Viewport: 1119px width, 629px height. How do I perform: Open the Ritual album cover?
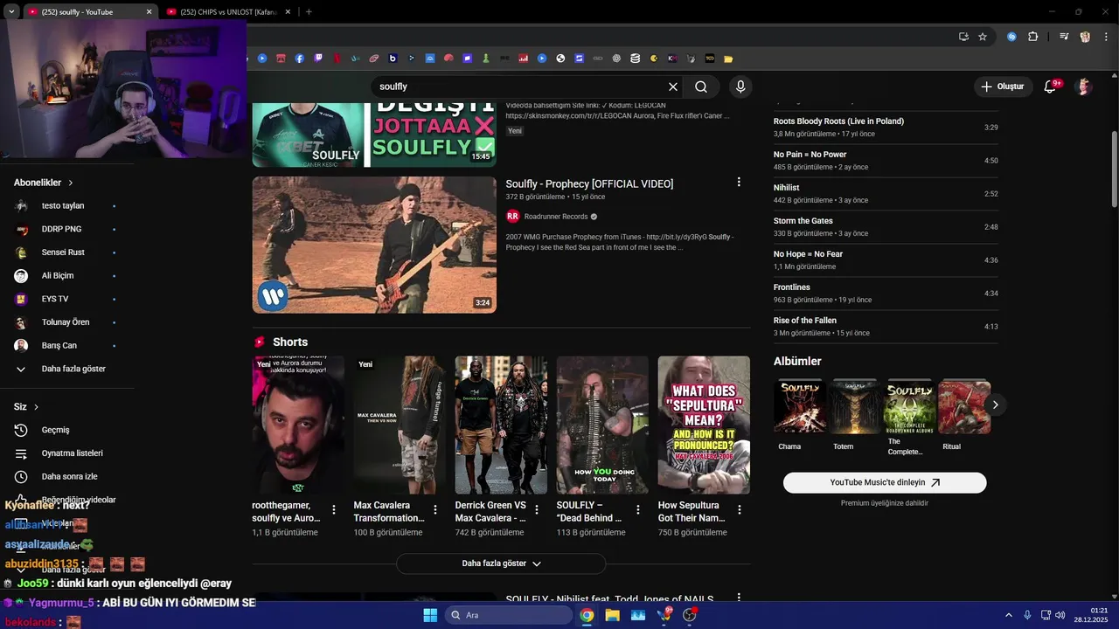[964, 406]
